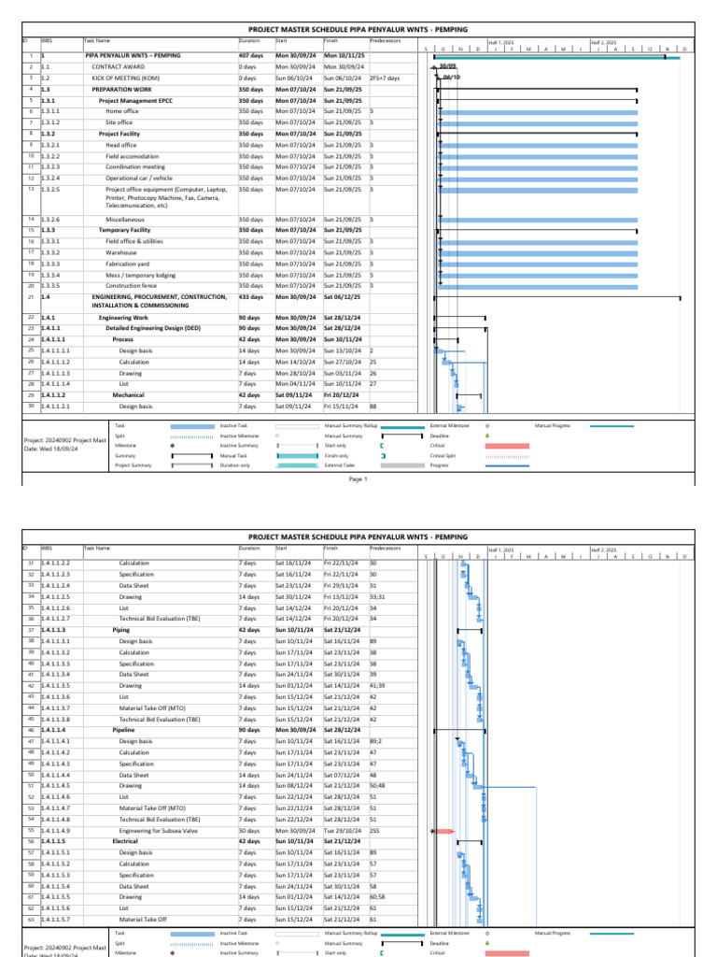The image size is (717, 957).
Task: Click the 50;48 predecessor cell
Action: pyautogui.click(x=377, y=786)
